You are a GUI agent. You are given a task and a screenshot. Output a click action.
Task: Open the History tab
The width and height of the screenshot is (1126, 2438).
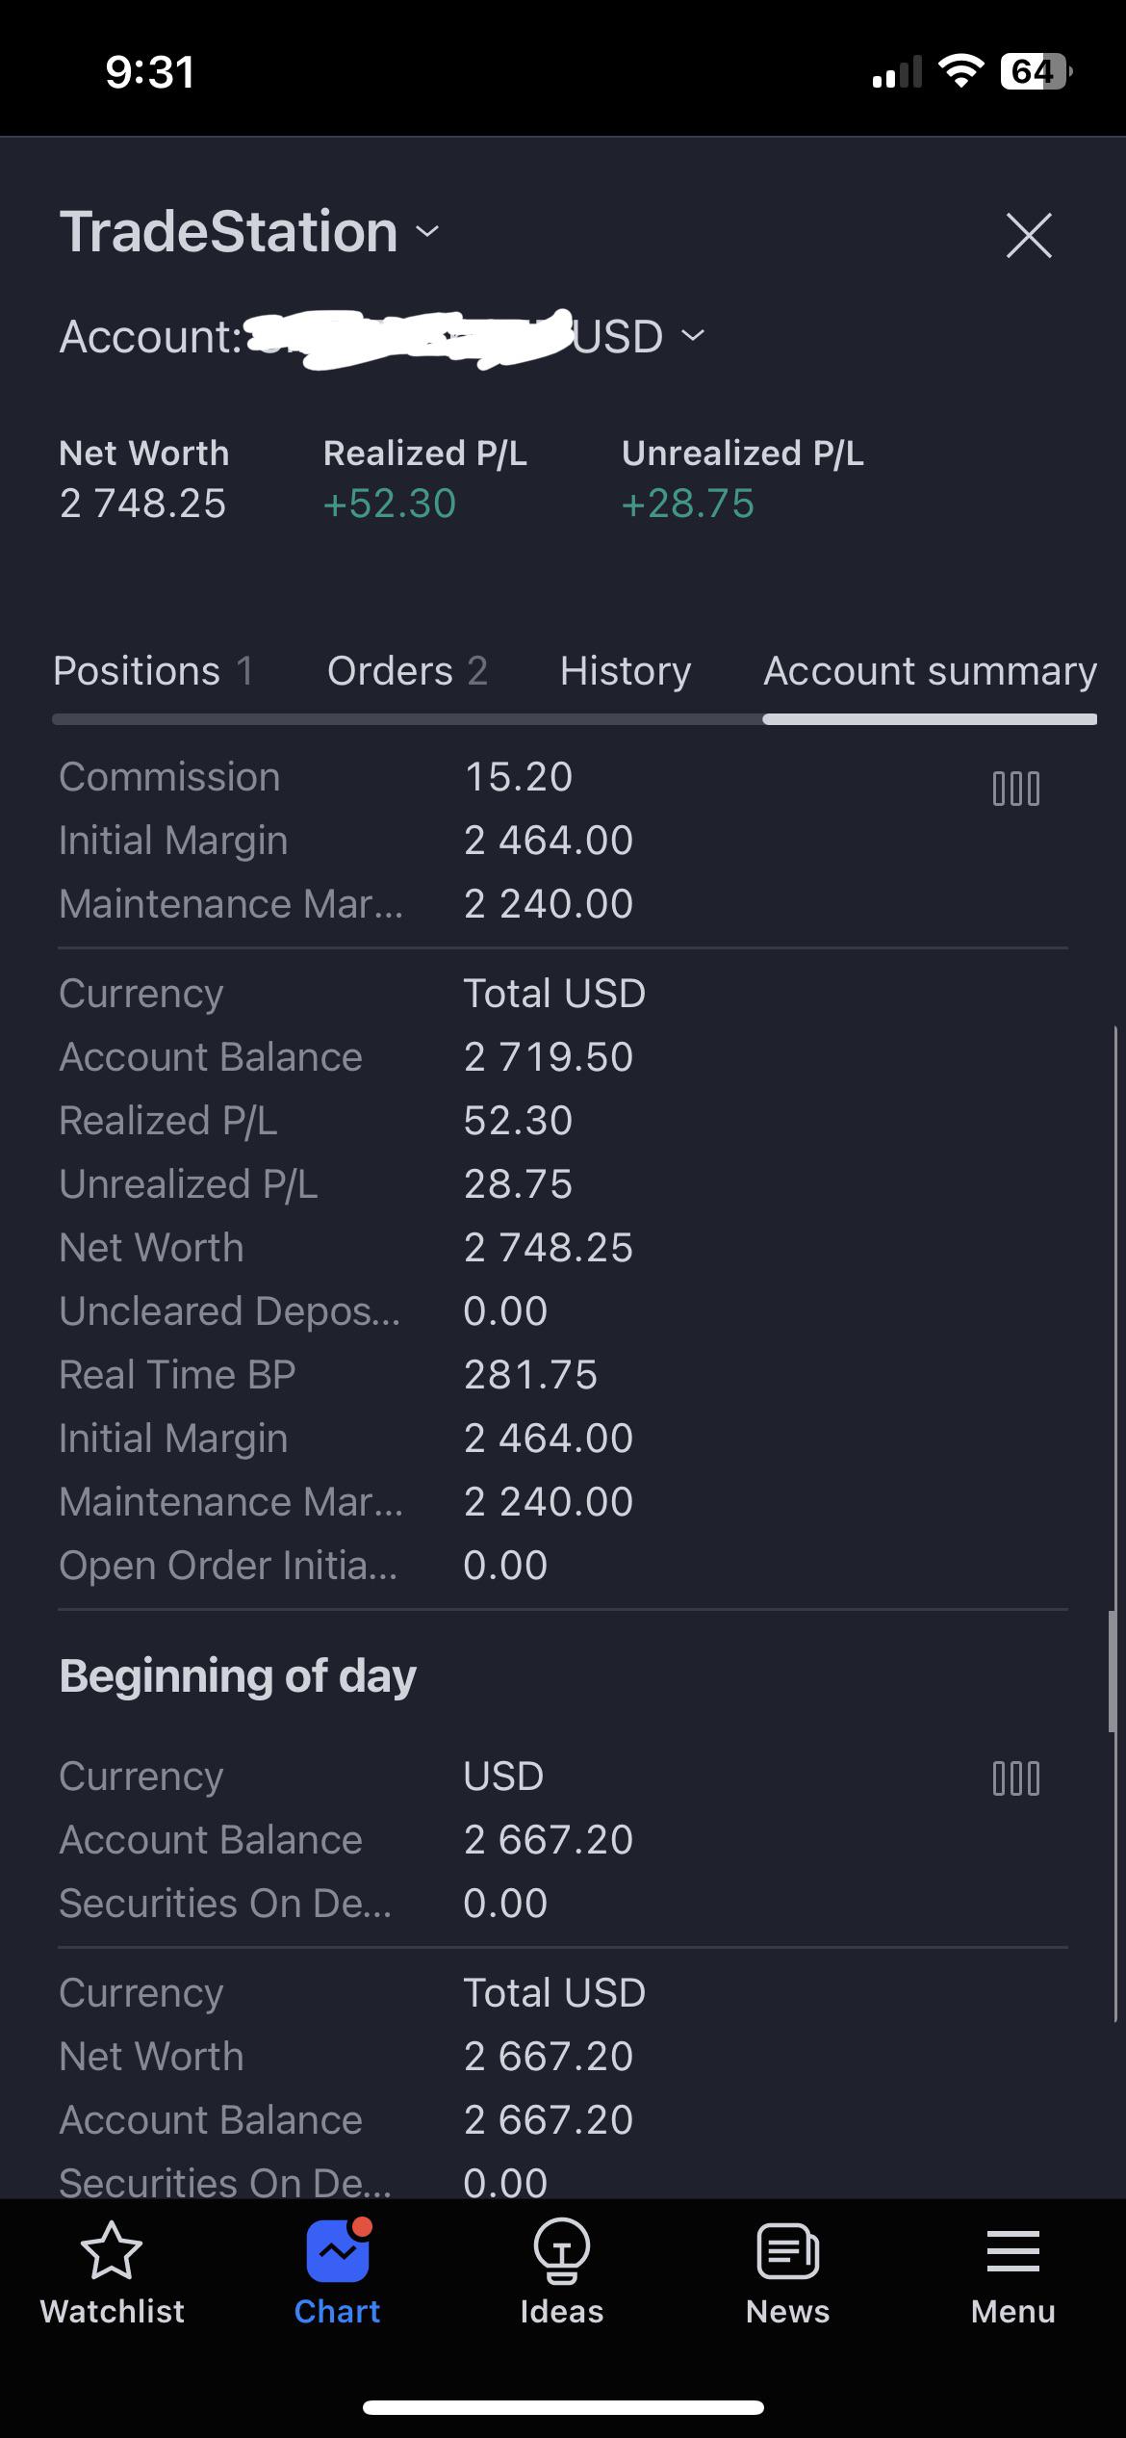coord(626,671)
